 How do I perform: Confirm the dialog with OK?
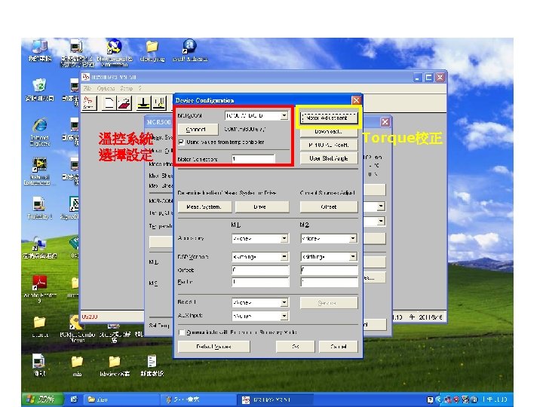(296, 347)
